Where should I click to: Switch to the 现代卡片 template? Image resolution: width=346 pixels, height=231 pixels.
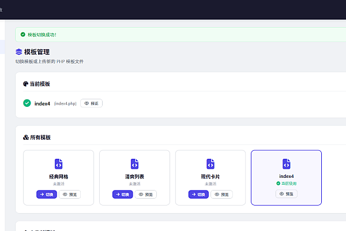(198, 195)
